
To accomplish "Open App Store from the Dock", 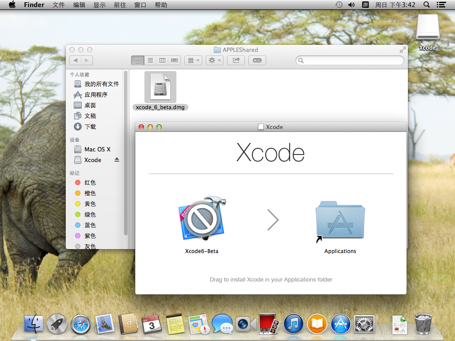I will [x=341, y=324].
